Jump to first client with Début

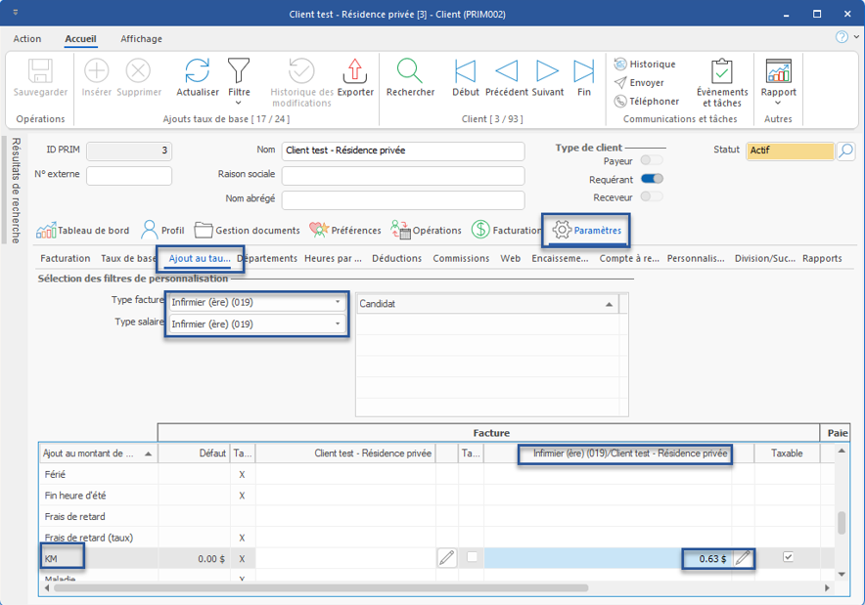point(466,77)
